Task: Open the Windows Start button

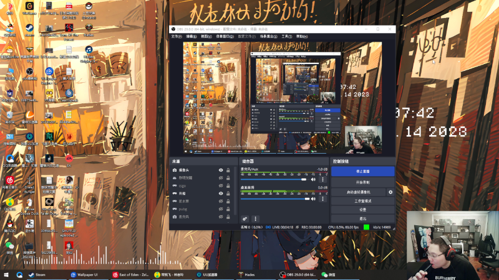Action: pyautogui.click(x=6, y=274)
